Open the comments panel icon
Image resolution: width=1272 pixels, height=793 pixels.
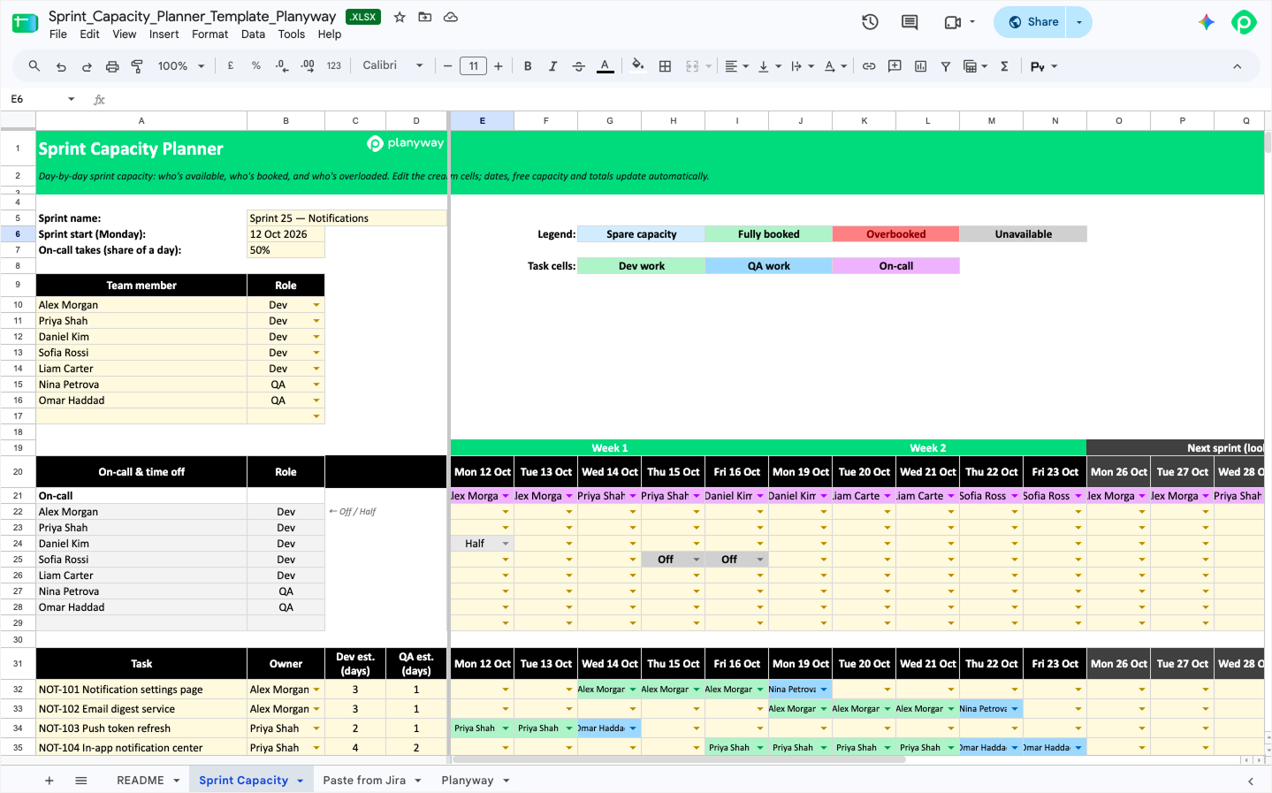(910, 22)
